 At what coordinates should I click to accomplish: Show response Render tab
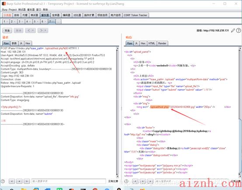pos(162,43)
